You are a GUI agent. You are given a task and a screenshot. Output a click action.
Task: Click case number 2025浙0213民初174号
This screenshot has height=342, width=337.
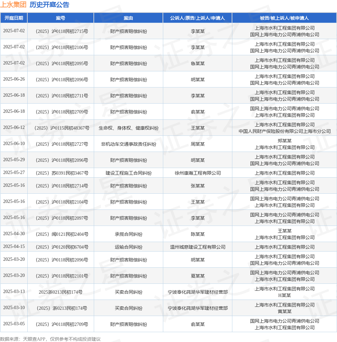coord(61,292)
